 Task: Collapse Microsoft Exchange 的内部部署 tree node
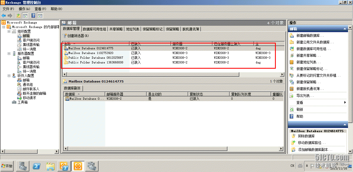point(4,27)
